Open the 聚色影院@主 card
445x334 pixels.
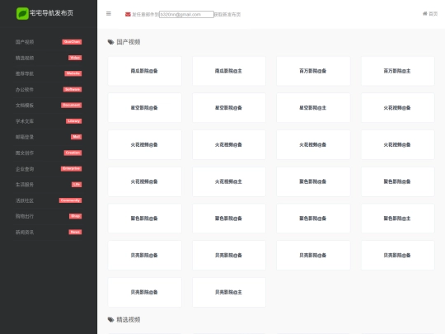[x=397, y=219]
